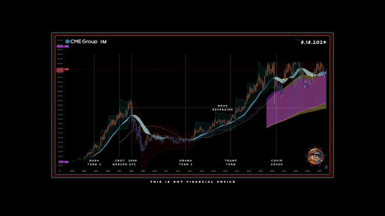The width and height of the screenshot is (385, 216).
Task: Select the CBOT Merger annotation
Action: pyautogui.click(x=120, y=162)
